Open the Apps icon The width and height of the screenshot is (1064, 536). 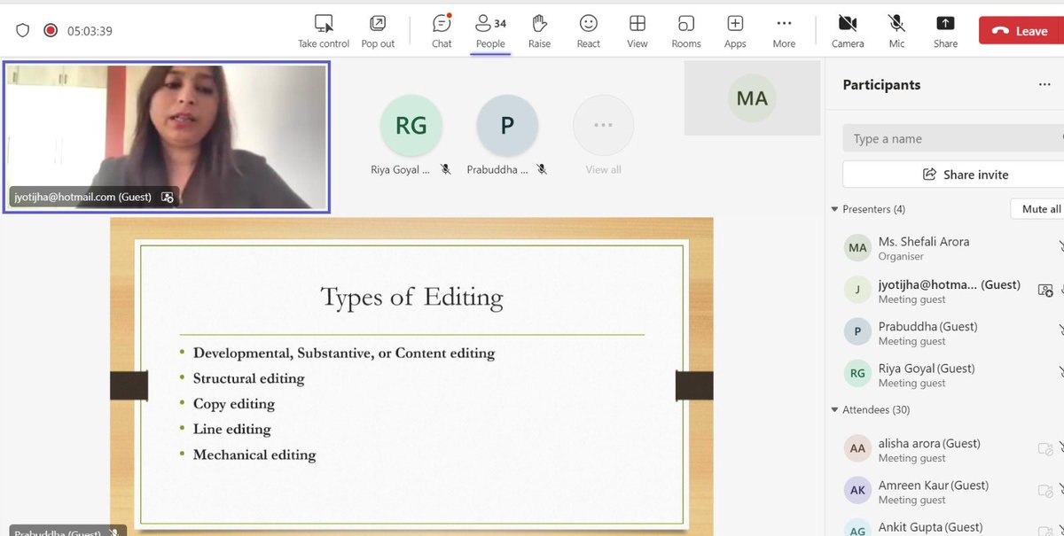coord(734,31)
